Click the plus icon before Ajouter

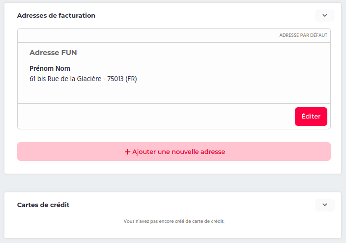click(127, 152)
